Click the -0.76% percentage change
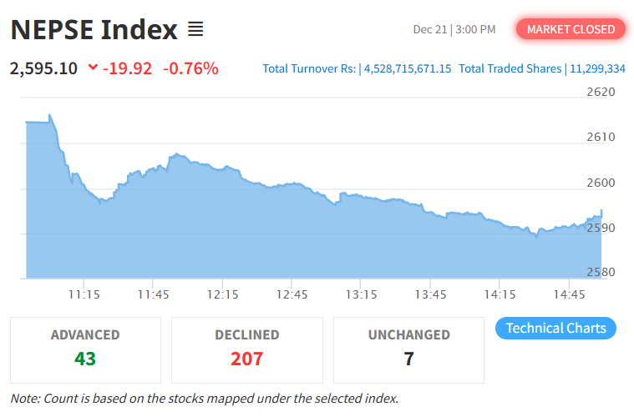634x417 pixels. (x=190, y=68)
